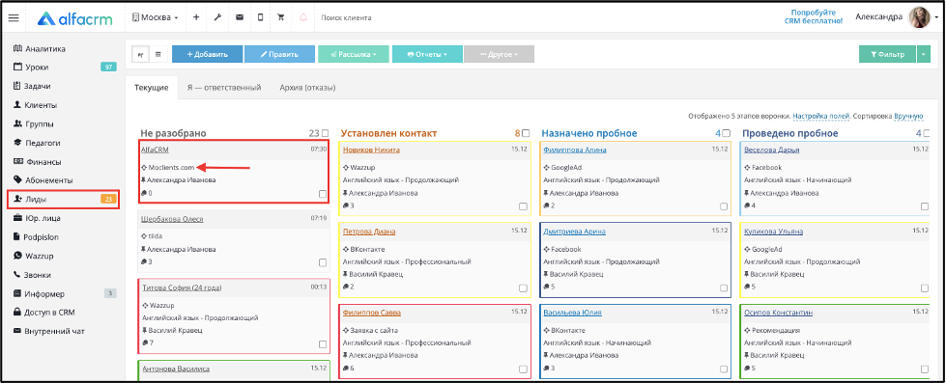Check the Установлен контакт column checkbox
Viewport: 946px width, 383px height.
[x=526, y=133]
